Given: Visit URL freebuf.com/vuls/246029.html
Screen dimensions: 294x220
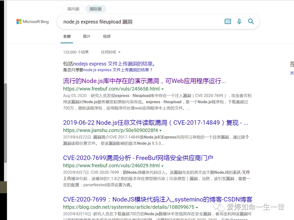Looking at the screenshot, I should coord(111,165).
